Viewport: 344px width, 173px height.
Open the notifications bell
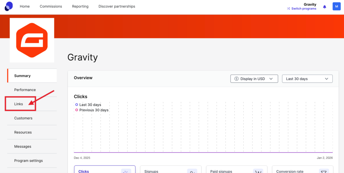325,7
